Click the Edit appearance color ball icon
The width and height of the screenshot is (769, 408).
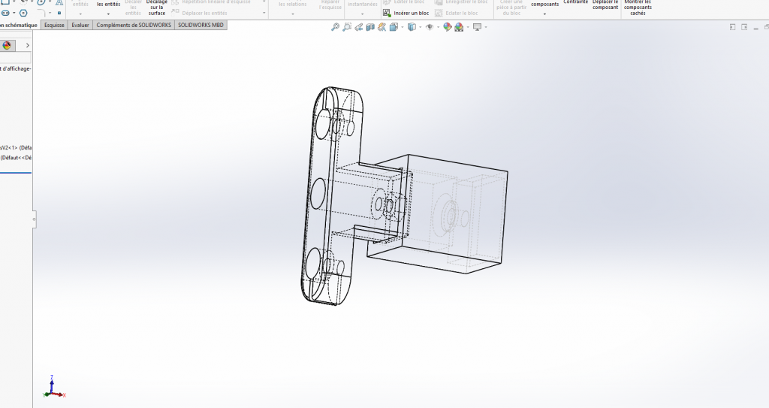448,27
